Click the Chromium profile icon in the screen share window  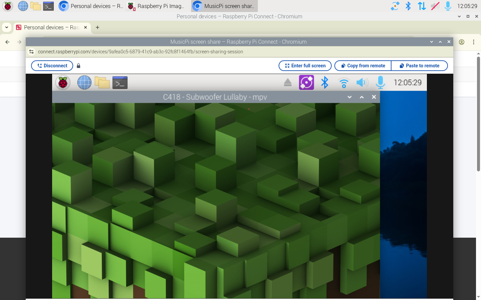pos(462,42)
